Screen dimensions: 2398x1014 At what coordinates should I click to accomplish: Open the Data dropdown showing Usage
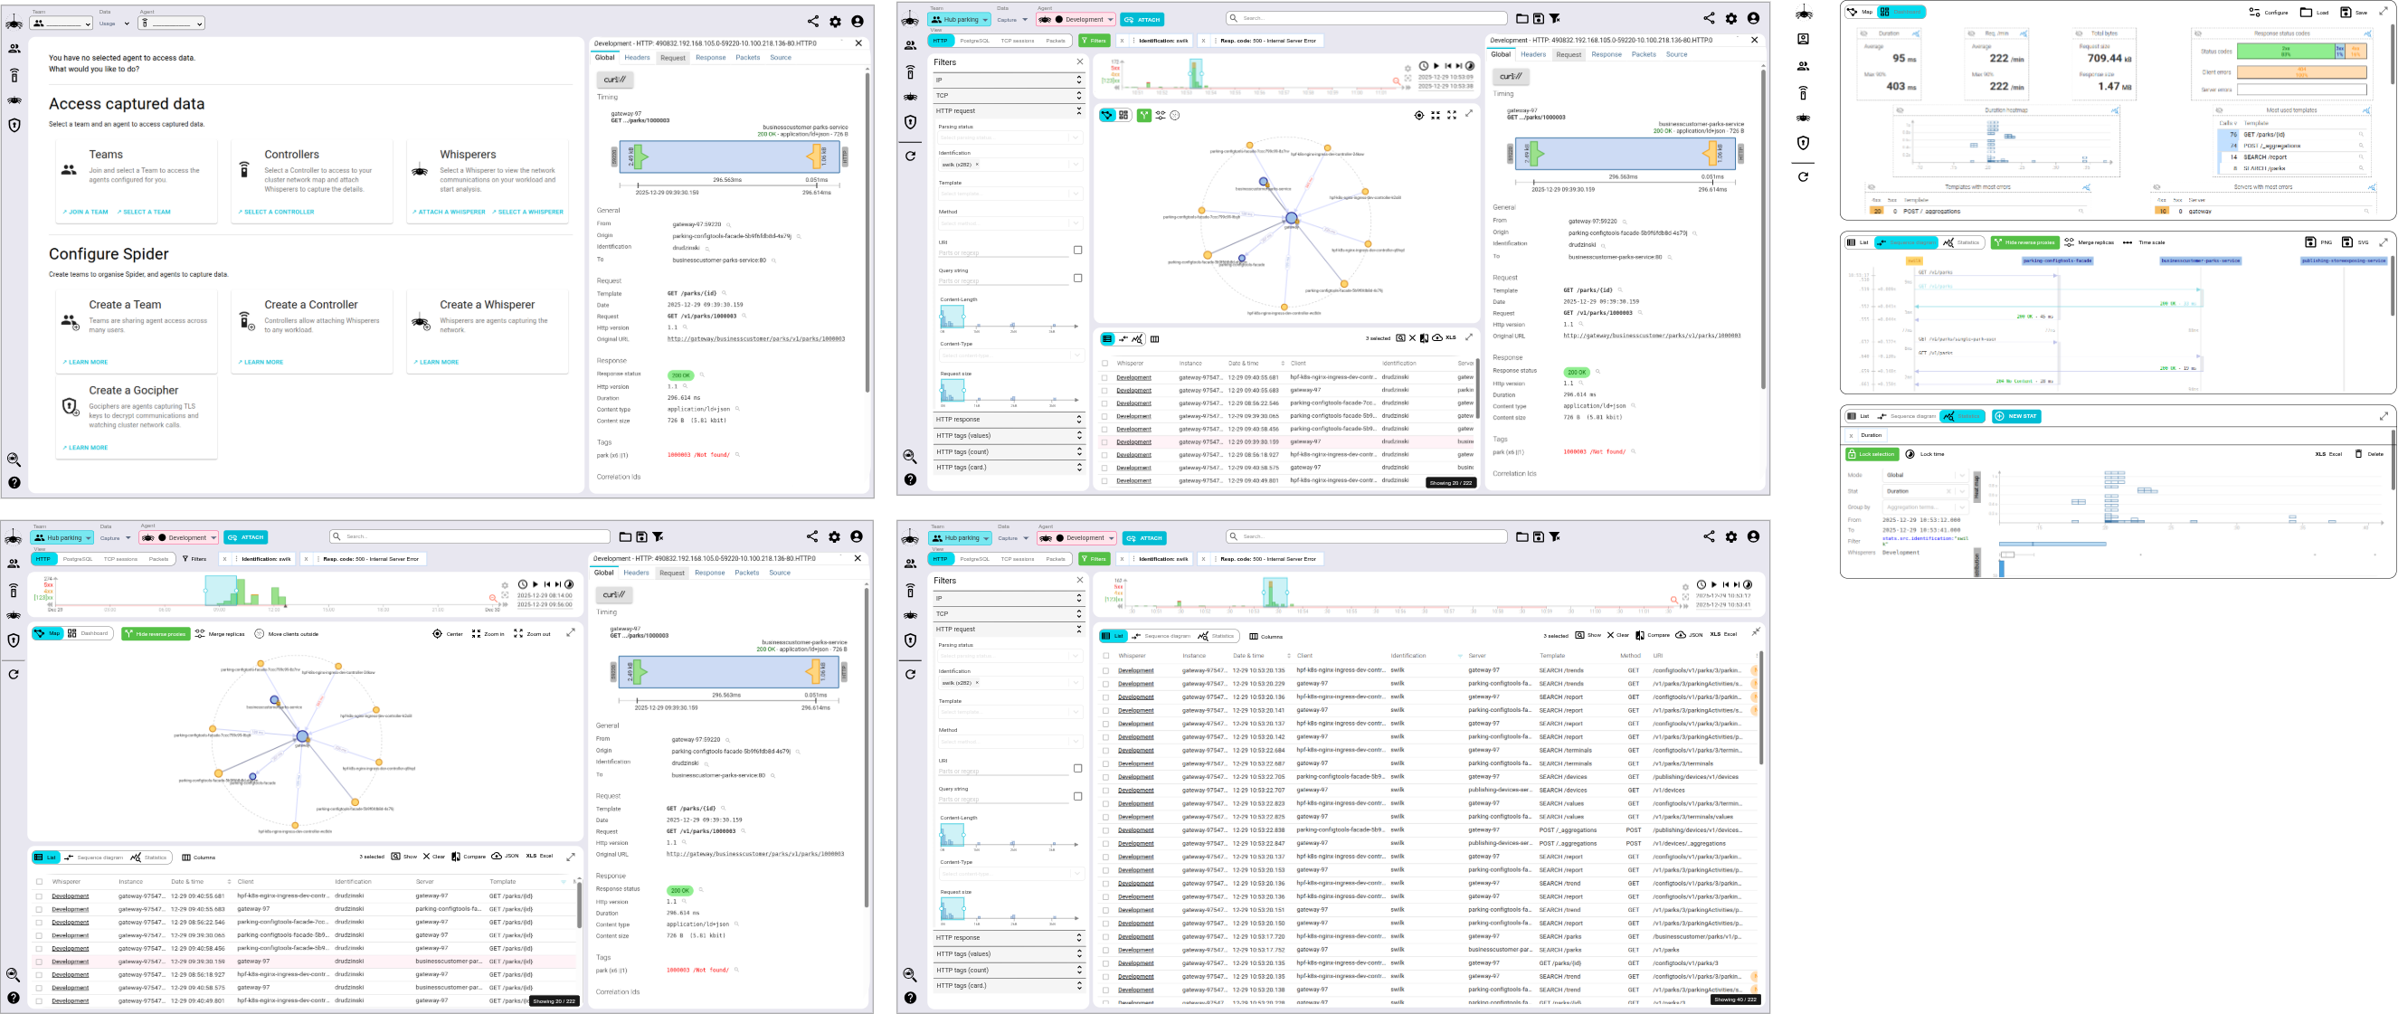113,24
